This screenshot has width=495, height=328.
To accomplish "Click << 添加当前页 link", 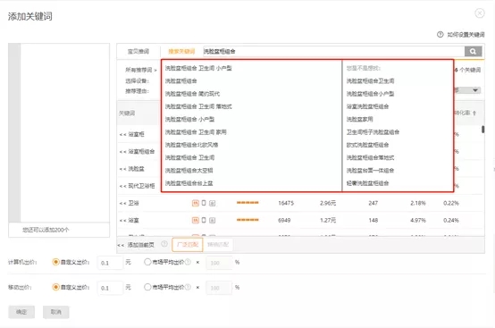I will (x=136, y=245).
